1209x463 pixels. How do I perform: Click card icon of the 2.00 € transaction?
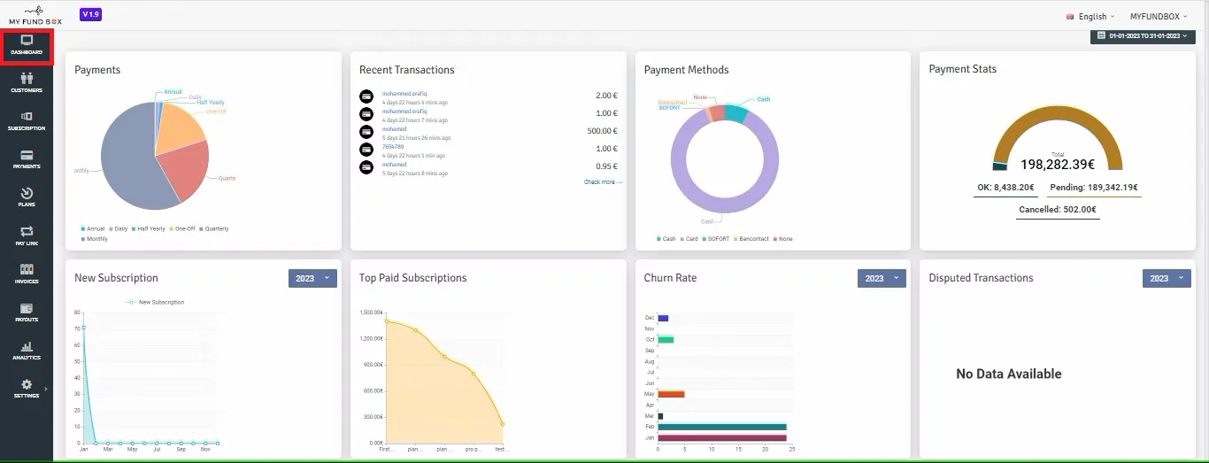click(x=366, y=96)
